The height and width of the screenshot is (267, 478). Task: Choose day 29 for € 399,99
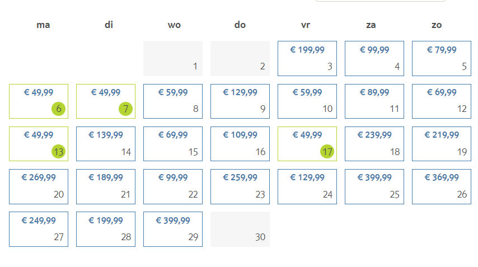click(x=173, y=229)
